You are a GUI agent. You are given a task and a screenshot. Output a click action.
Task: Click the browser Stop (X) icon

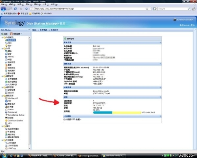[21, 9]
